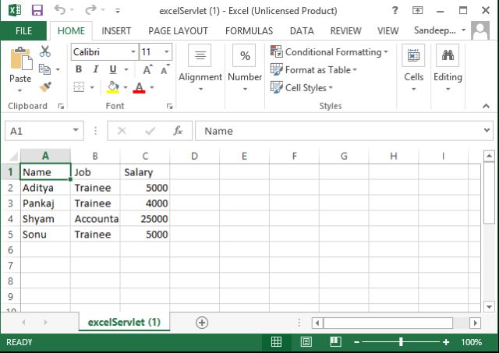The image size is (499, 353).
Task: Open Font settings dialog launcher
Action: 170,107
